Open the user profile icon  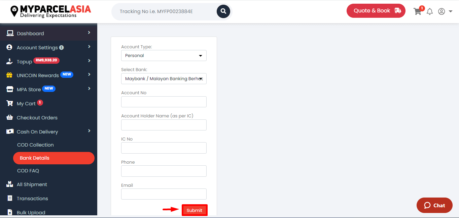[442, 11]
